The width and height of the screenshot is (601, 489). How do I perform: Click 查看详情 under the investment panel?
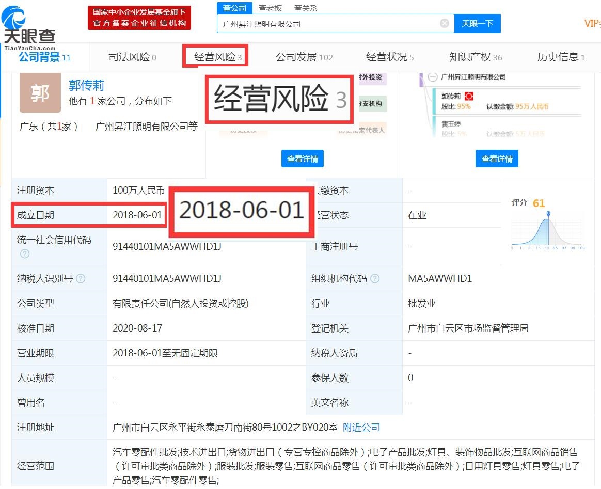pyautogui.click(x=303, y=159)
